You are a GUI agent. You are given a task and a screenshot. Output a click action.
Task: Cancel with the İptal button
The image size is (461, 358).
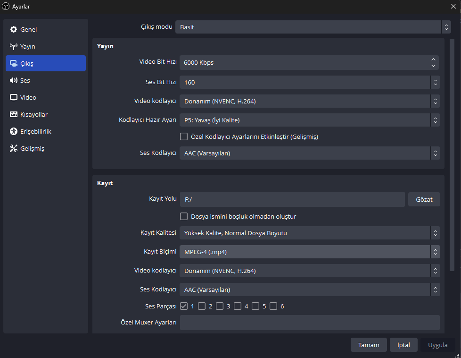coord(403,345)
